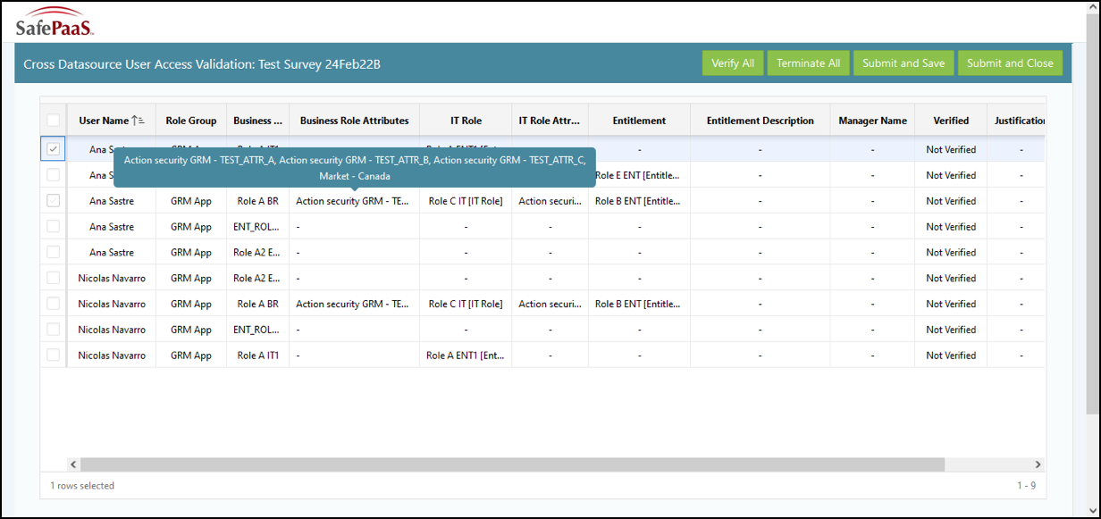This screenshot has width=1101, height=519.
Task: Uncheck the checked first Ana Sastre row checkbox
Action: pos(54,149)
